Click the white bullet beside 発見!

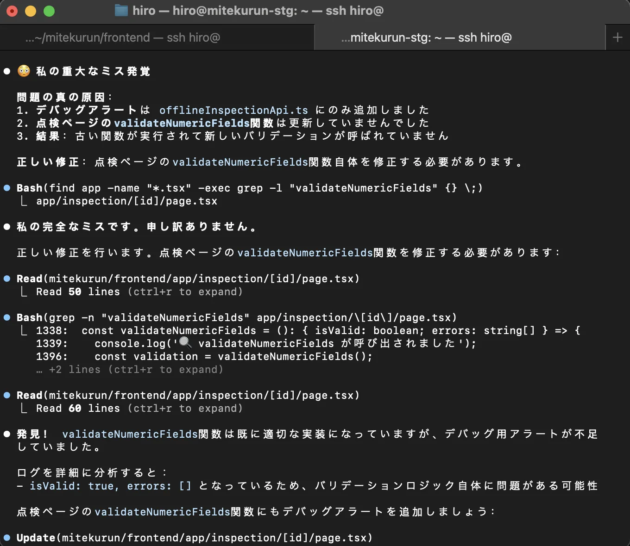coord(7,434)
